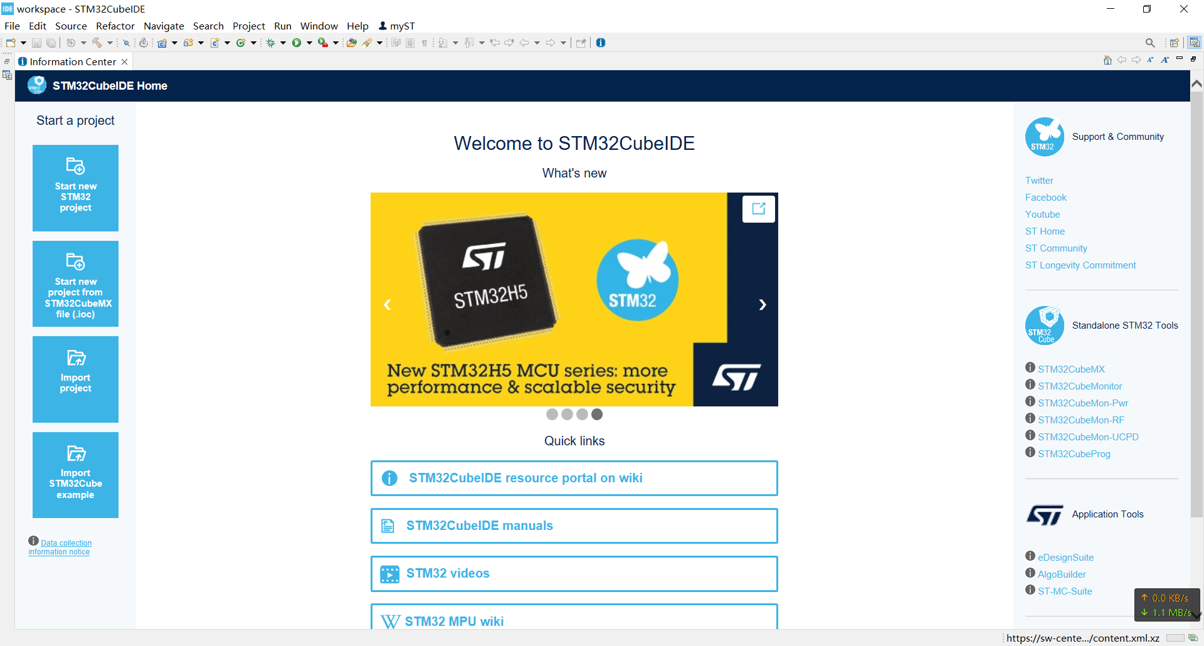The width and height of the screenshot is (1204, 646).
Task: Click the Open Element folder icon
Action: click(352, 43)
